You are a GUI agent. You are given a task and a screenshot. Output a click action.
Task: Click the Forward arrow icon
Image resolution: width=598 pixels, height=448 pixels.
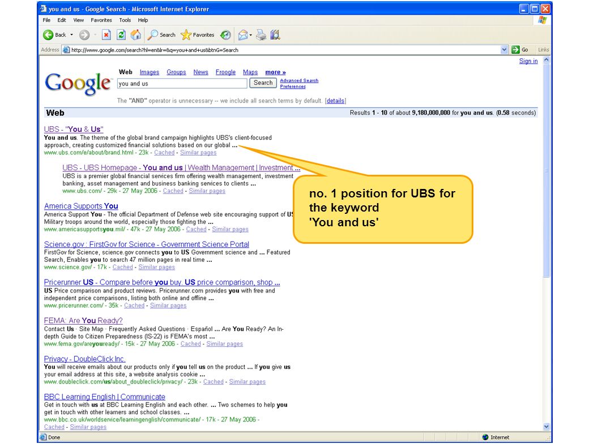click(84, 35)
